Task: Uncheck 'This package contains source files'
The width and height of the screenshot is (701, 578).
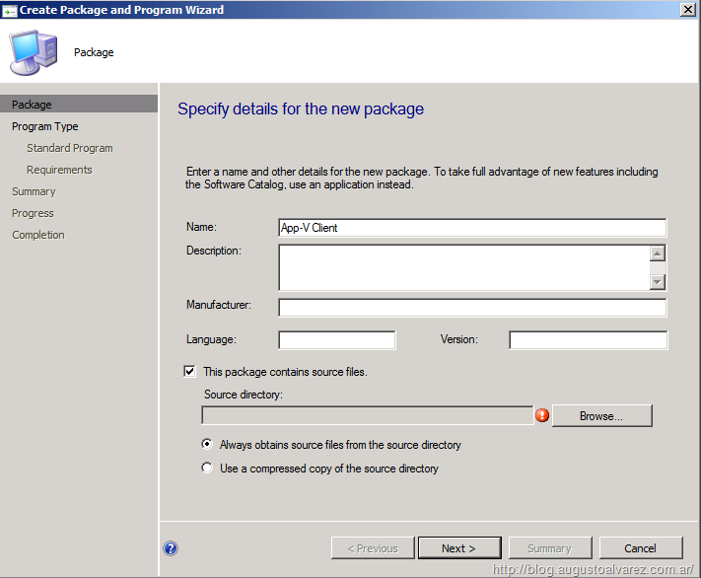Action: pyautogui.click(x=190, y=372)
